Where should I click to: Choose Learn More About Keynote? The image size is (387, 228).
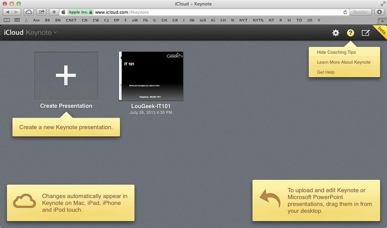coord(344,62)
